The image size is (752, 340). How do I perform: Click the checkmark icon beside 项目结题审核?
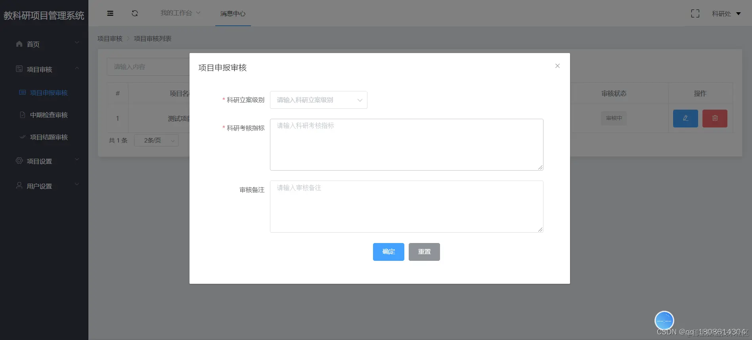[23, 137]
